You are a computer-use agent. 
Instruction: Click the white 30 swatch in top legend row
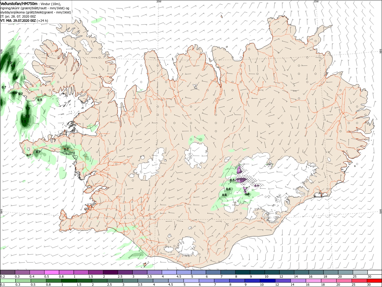click(375, 272)
